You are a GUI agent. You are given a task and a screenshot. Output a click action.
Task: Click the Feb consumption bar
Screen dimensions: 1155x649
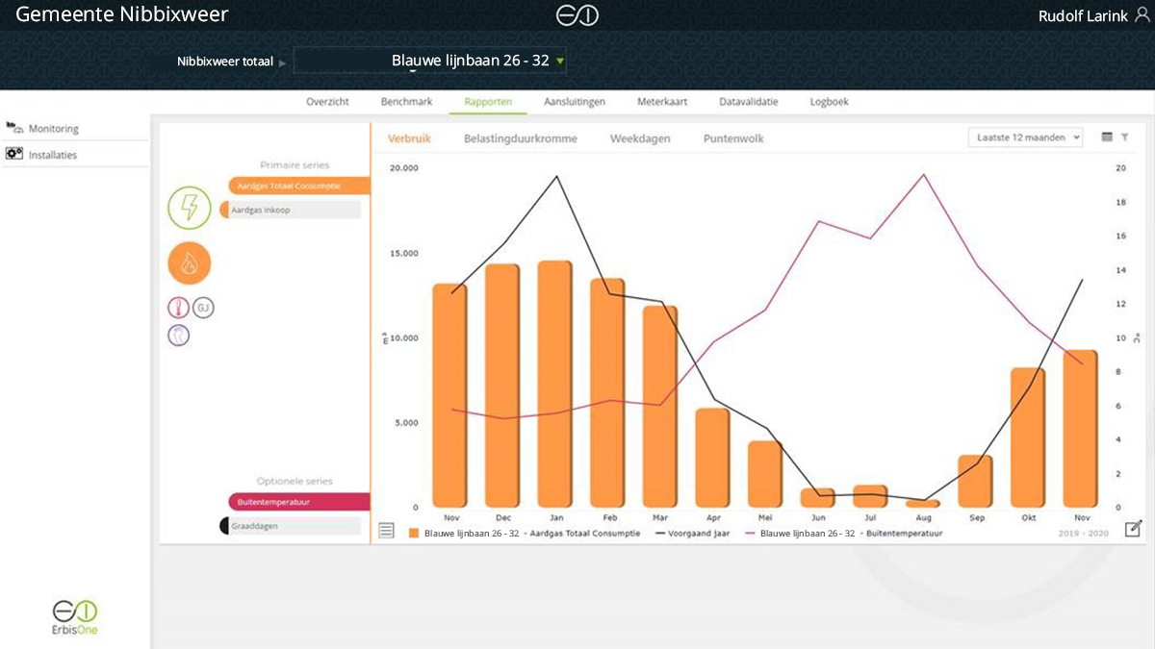click(x=607, y=393)
